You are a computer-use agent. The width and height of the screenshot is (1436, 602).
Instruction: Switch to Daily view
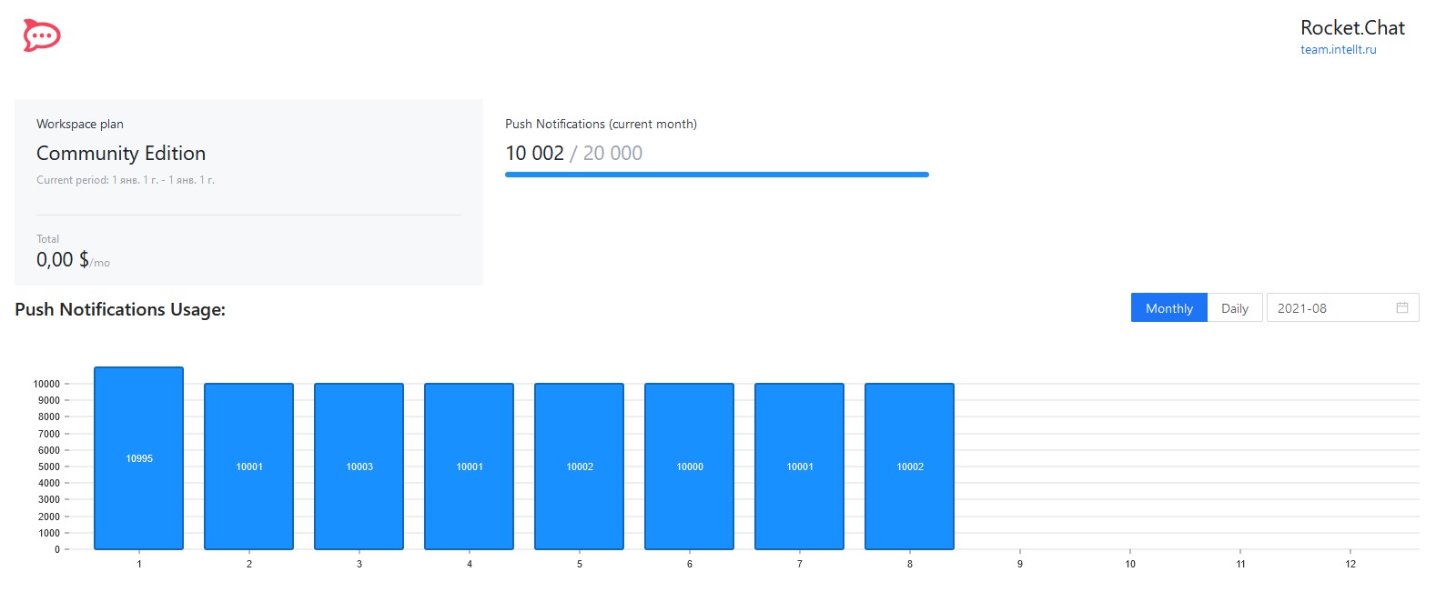pos(1235,308)
